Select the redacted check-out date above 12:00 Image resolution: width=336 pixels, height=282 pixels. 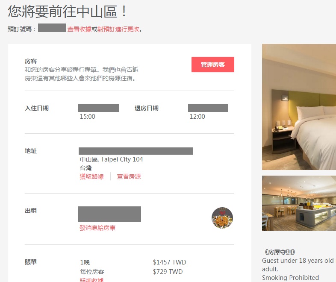(208, 108)
